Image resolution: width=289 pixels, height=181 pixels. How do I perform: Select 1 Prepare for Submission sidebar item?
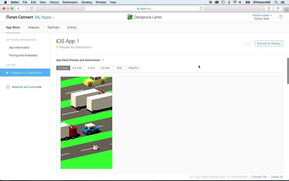[x=25, y=73]
